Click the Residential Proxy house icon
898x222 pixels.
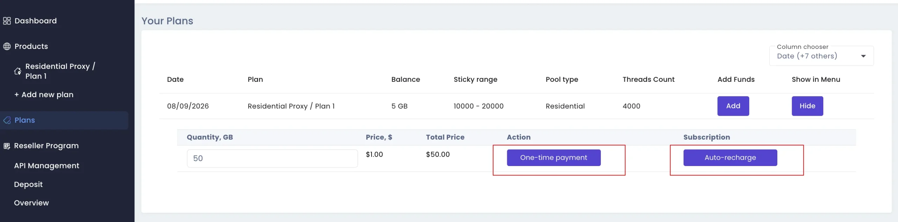tap(18, 71)
